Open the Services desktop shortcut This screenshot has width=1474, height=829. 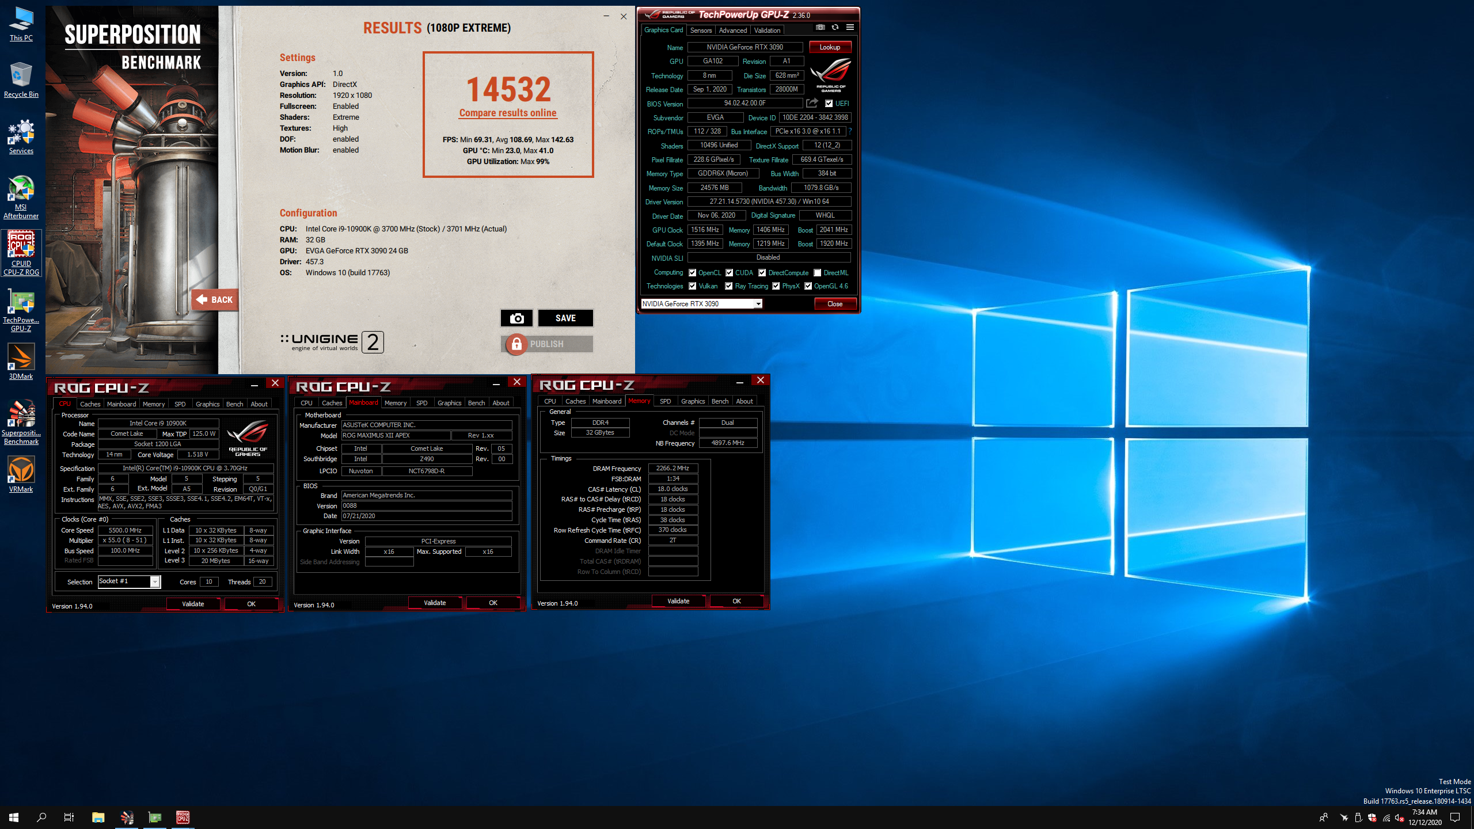[x=21, y=137]
